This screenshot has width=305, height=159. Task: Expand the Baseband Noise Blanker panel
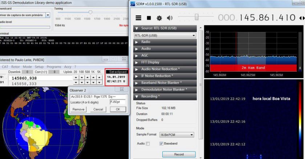[165, 83]
